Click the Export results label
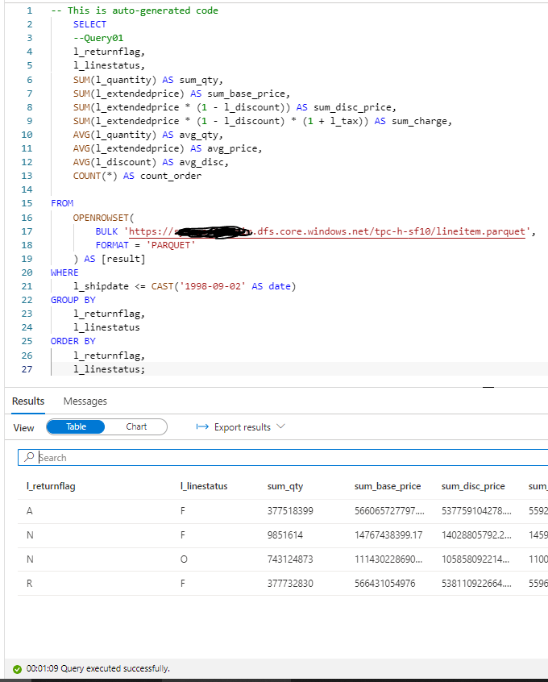Image resolution: width=548 pixels, height=682 pixels. pos(242,427)
